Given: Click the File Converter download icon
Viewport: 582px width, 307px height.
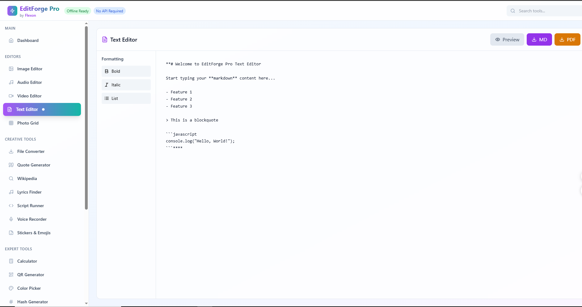Looking at the screenshot, I should click(x=11, y=151).
